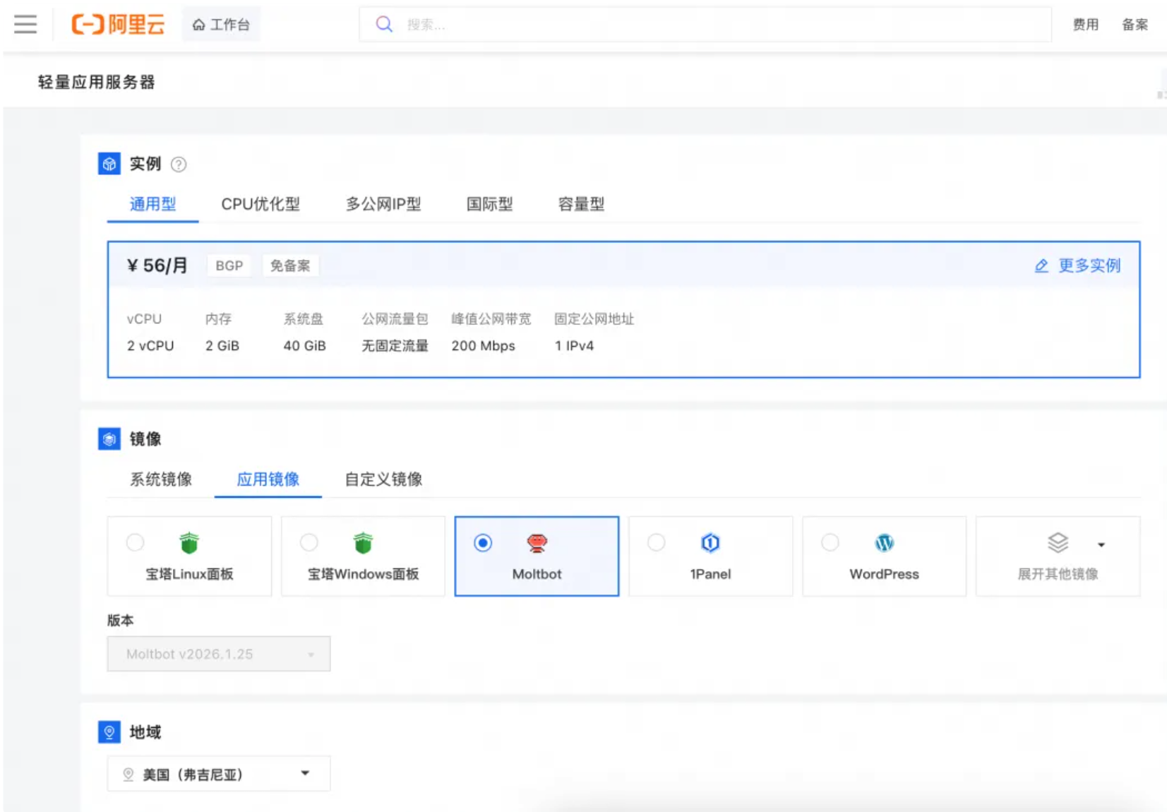The width and height of the screenshot is (1167, 812).
Task: Click the 宝塔Linux面板 shield icon
Action: pyautogui.click(x=189, y=543)
